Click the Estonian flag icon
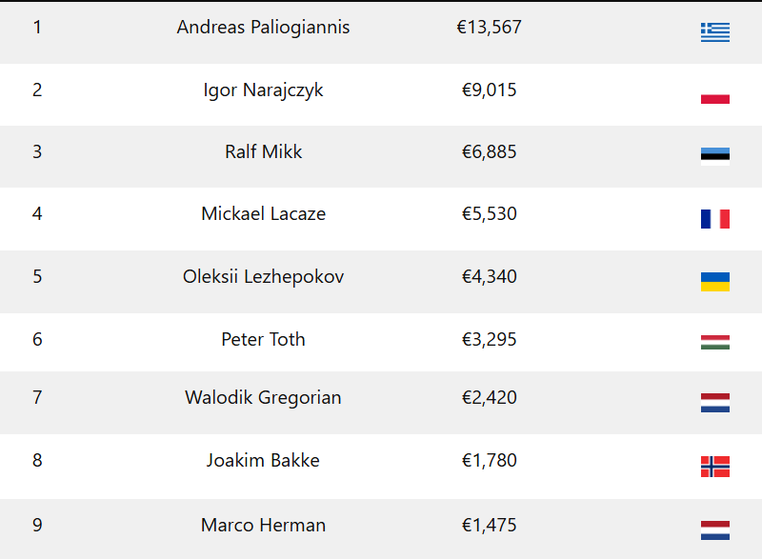762x559 pixels. [714, 157]
